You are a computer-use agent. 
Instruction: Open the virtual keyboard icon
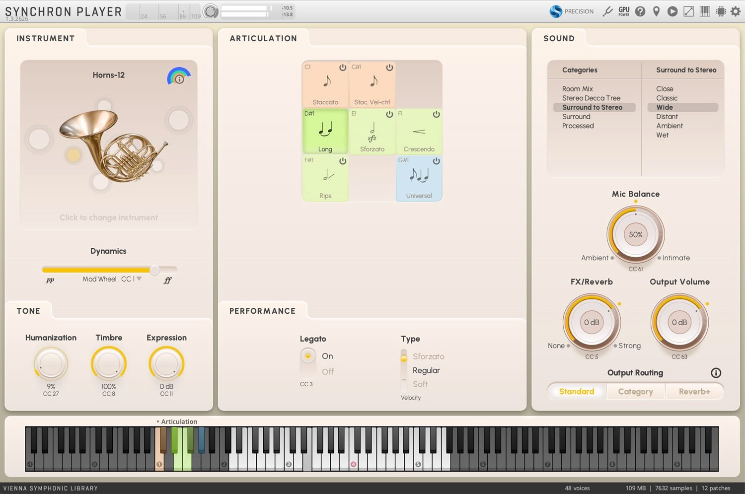pyautogui.click(x=705, y=11)
